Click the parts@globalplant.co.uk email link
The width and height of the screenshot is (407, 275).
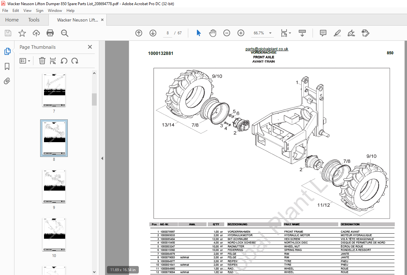[267, 49]
